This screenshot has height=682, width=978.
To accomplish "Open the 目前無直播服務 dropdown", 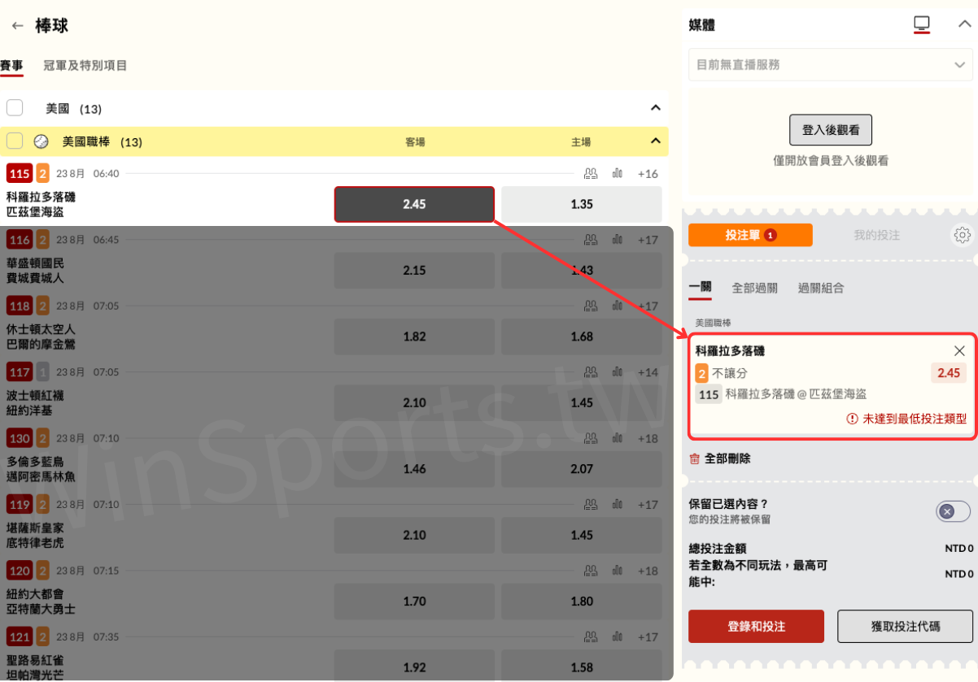I will click(830, 64).
